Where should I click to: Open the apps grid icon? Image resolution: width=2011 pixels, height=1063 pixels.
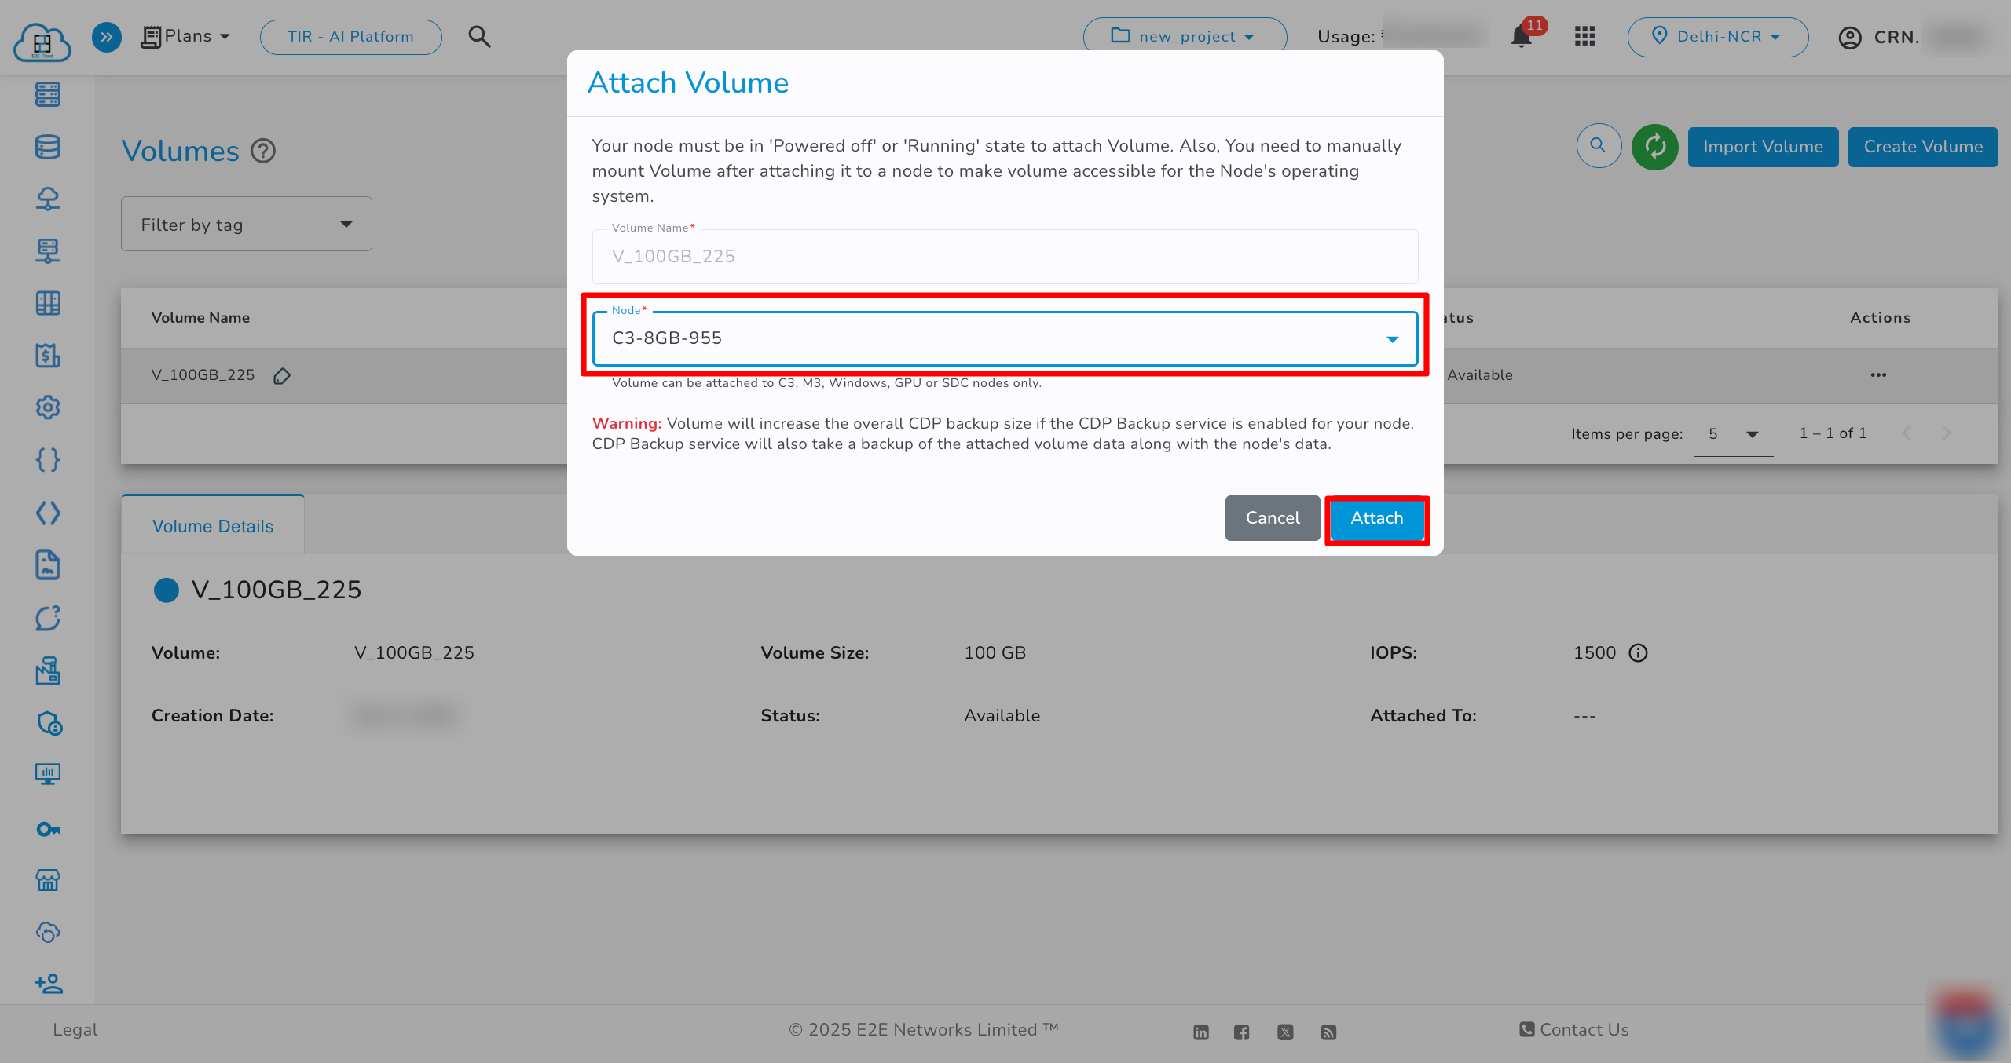1584,36
